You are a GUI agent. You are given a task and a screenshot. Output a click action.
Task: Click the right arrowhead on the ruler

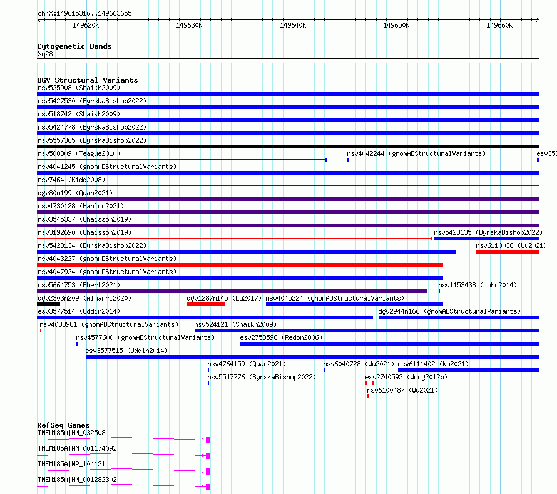(x=538, y=19)
